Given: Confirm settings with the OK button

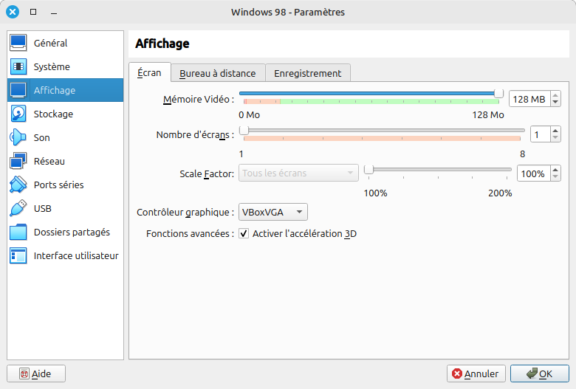Looking at the screenshot, I should pyautogui.click(x=539, y=373).
